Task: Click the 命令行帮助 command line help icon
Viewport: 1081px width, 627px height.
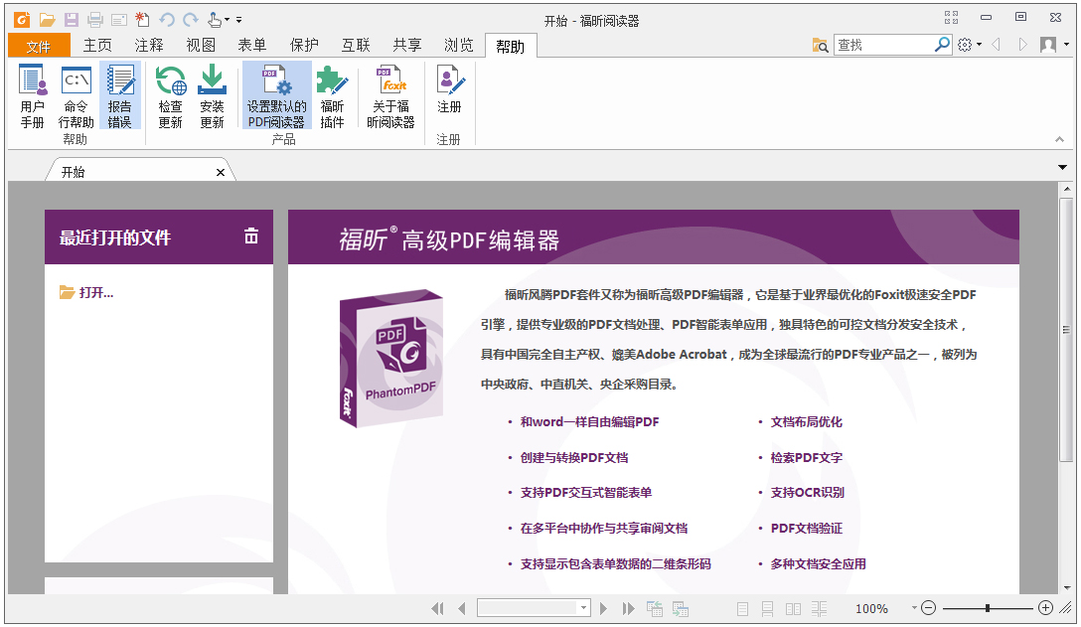Action: point(77,96)
